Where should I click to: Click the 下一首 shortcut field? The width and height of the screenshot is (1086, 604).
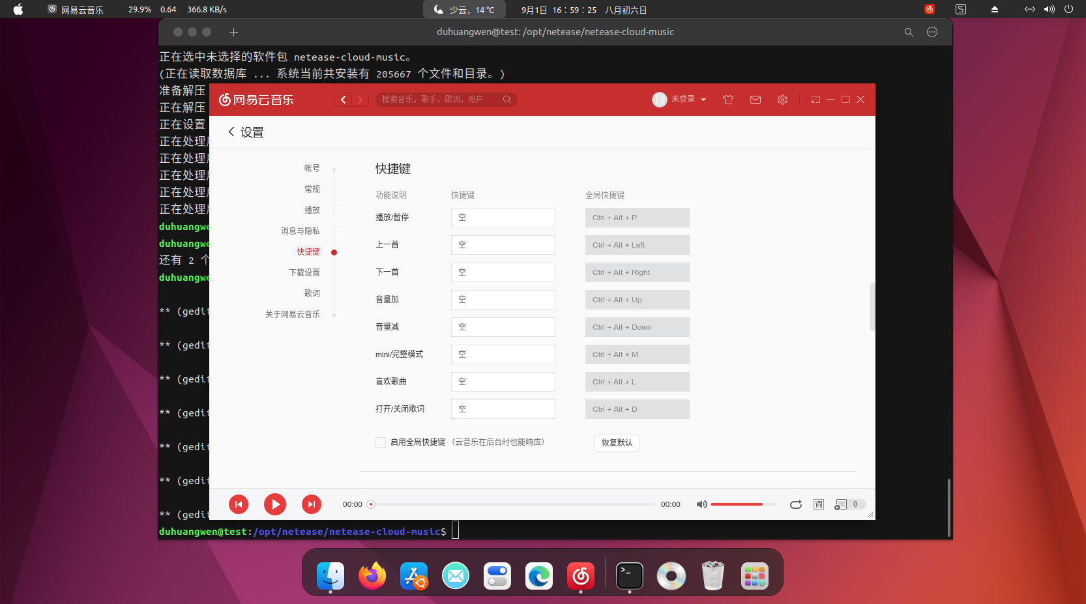(503, 272)
